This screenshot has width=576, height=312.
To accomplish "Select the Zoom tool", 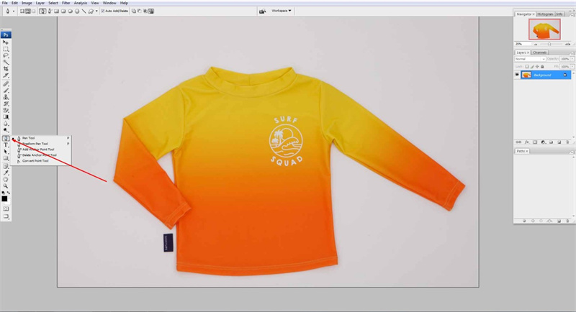I will coord(6,186).
